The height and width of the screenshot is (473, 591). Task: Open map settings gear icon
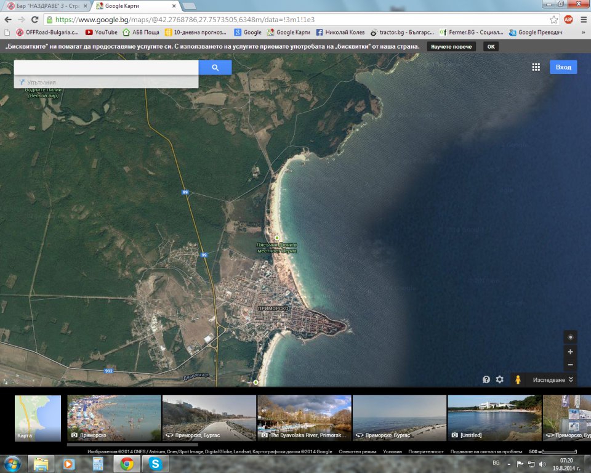coord(500,380)
